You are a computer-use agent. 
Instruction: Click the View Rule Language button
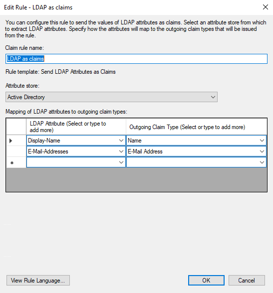(38, 280)
